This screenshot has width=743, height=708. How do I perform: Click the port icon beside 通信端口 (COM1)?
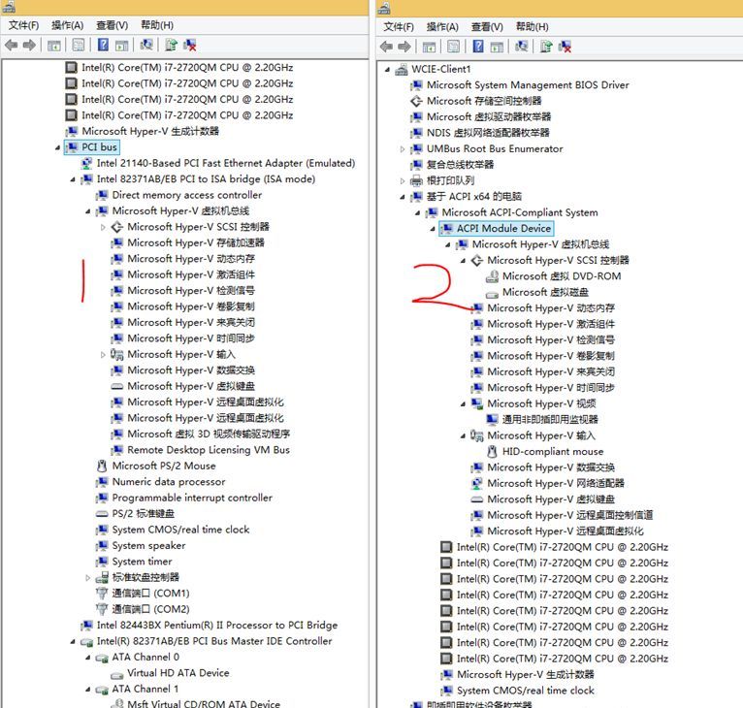(102, 593)
